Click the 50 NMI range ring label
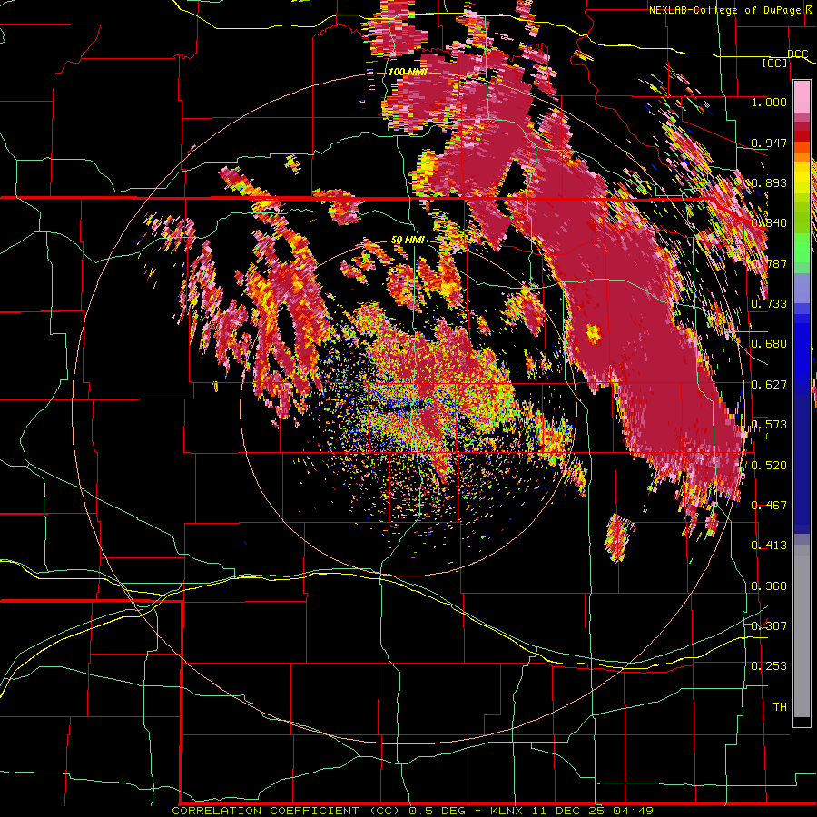This screenshot has height=817, width=817. [408, 241]
